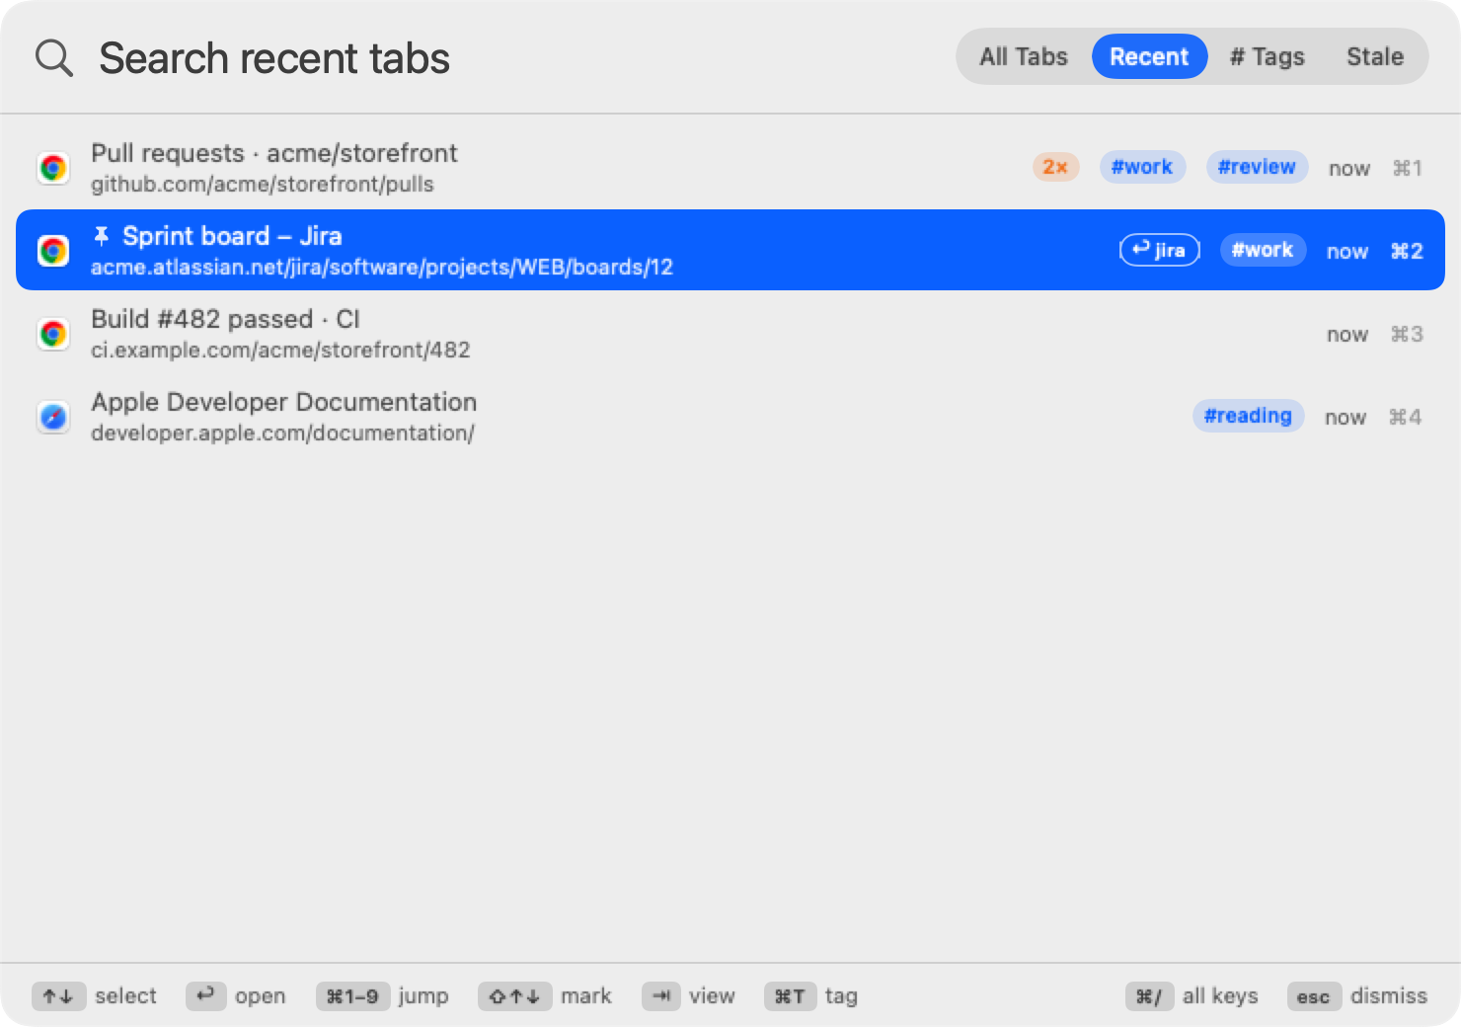Click Chrome icon on Build #482 row
Image resolution: width=1461 pixels, height=1027 pixels.
click(53, 334)
